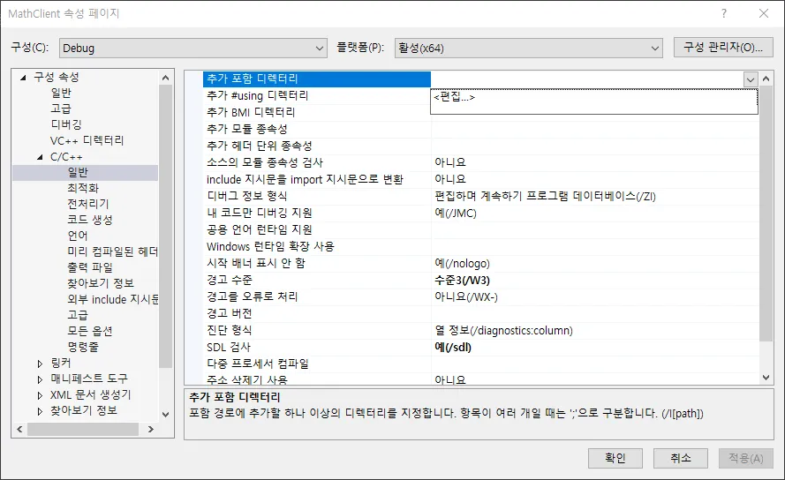Click the 예(/nologo) value cell
Image resolution: width=785 pixels, height=480 pixels.
coord(462,263)
